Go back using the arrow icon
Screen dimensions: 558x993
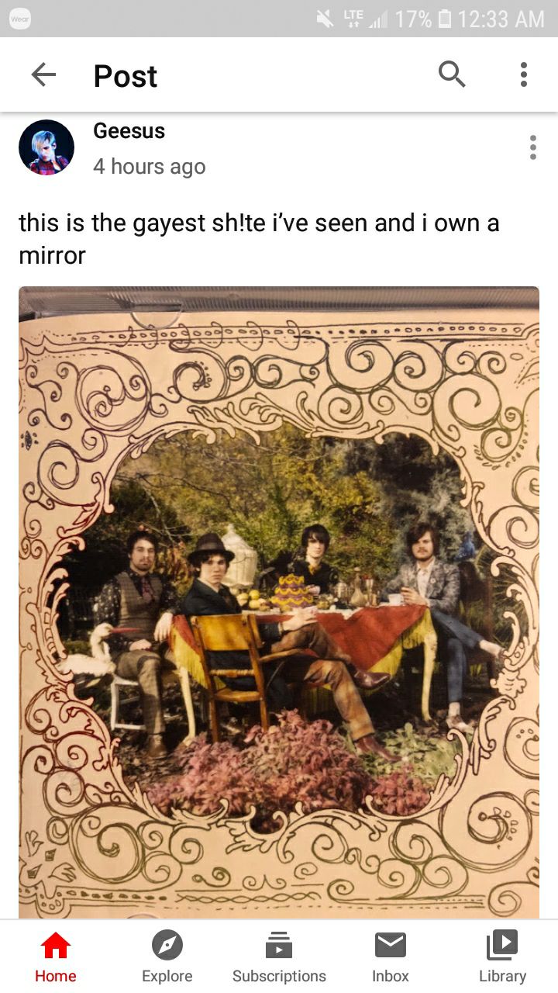(43, 75)
